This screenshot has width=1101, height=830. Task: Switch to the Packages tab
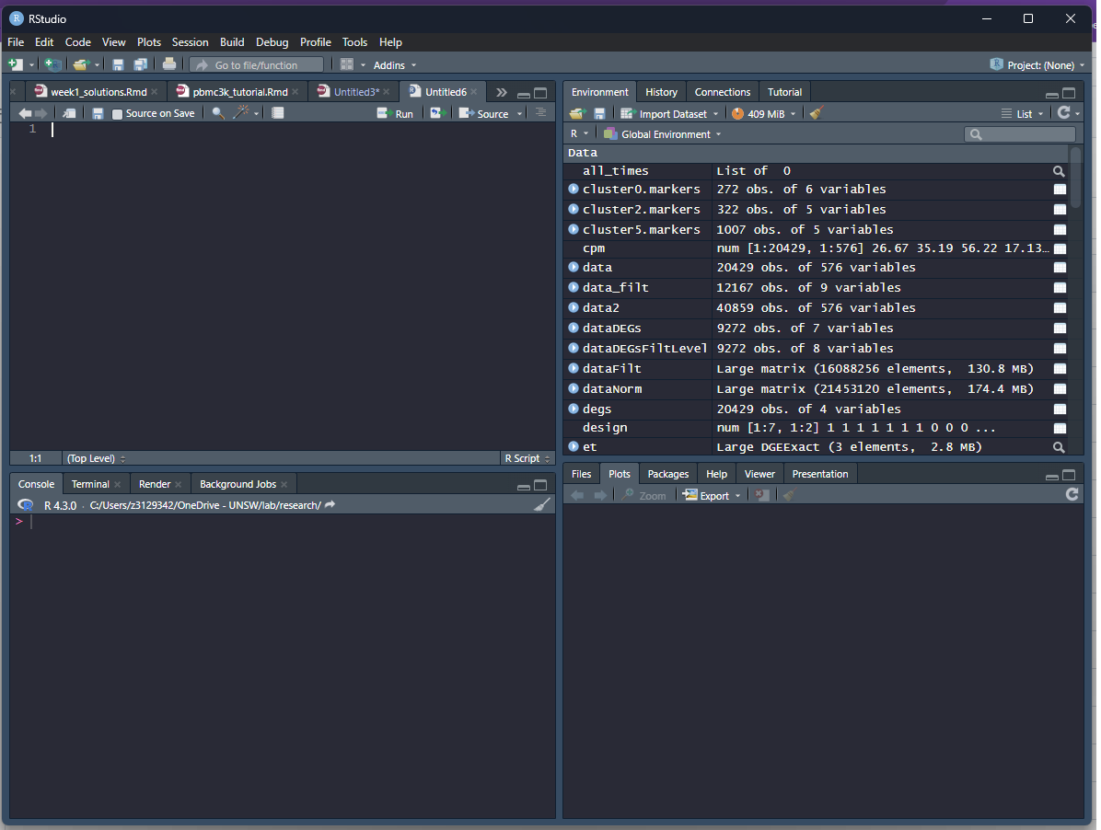pyautogui.click(x=667, y=473)
